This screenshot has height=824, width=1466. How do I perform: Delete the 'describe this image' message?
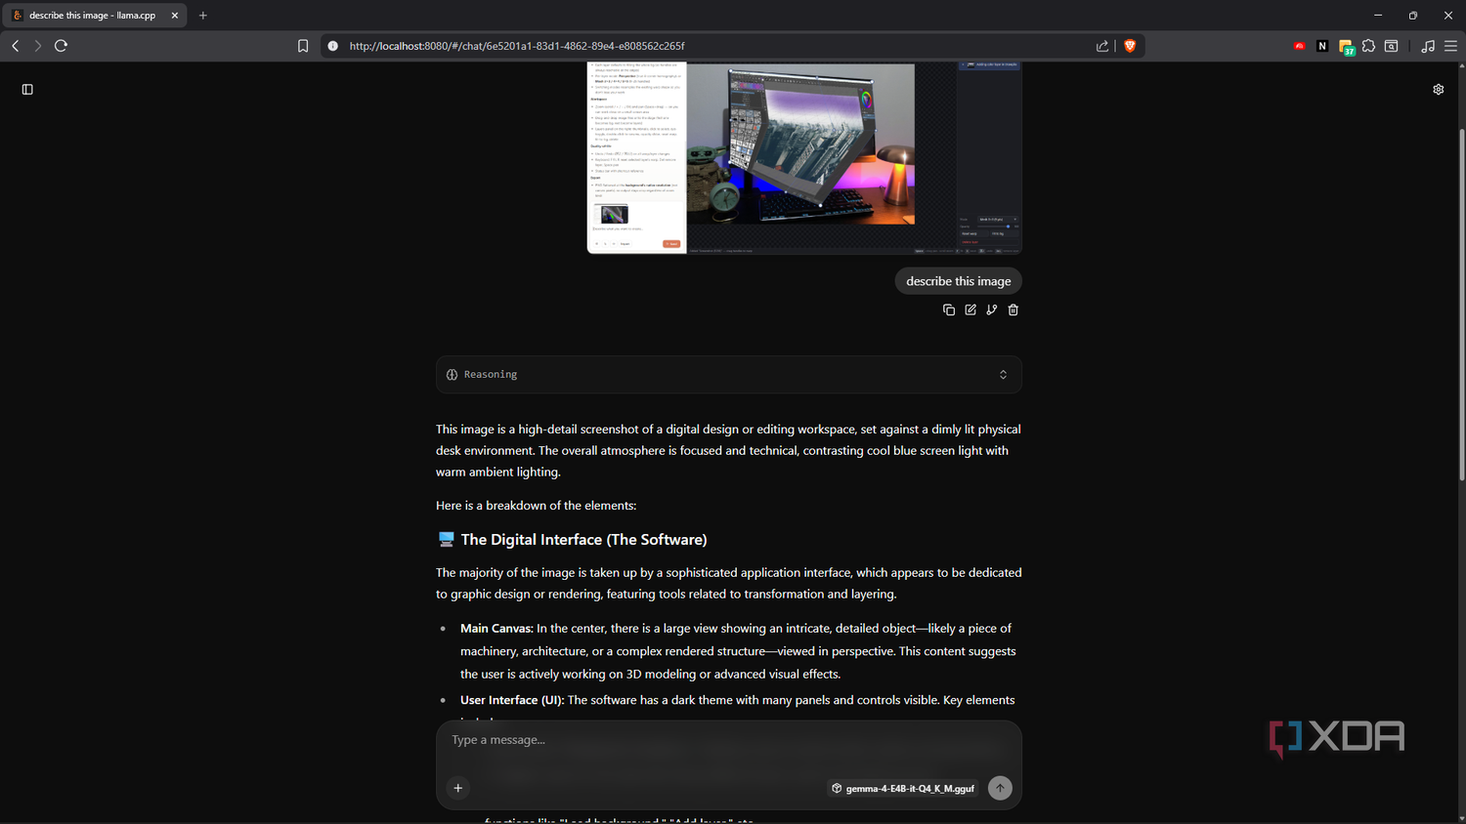(x=1013, y=309)
